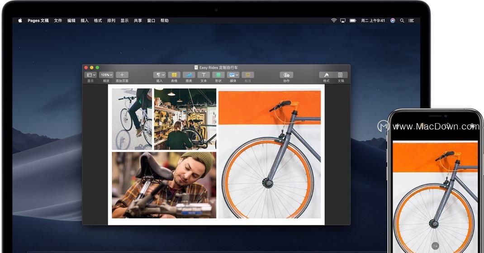Open the 文件 menu in the menu bar
The height and width of the screenshot is (253, 484).
[x=58, y=20]
